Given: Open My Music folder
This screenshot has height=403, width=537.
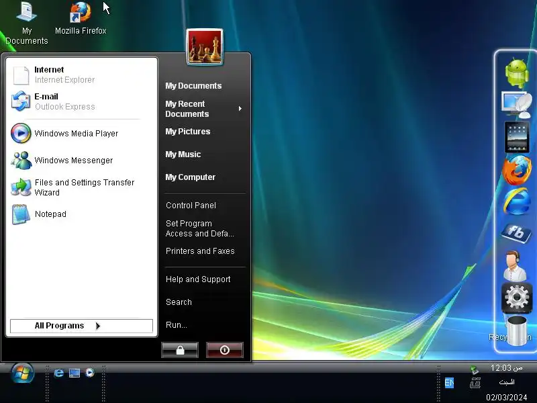Looking at the screenshot, I should click(x=183, y=154).
